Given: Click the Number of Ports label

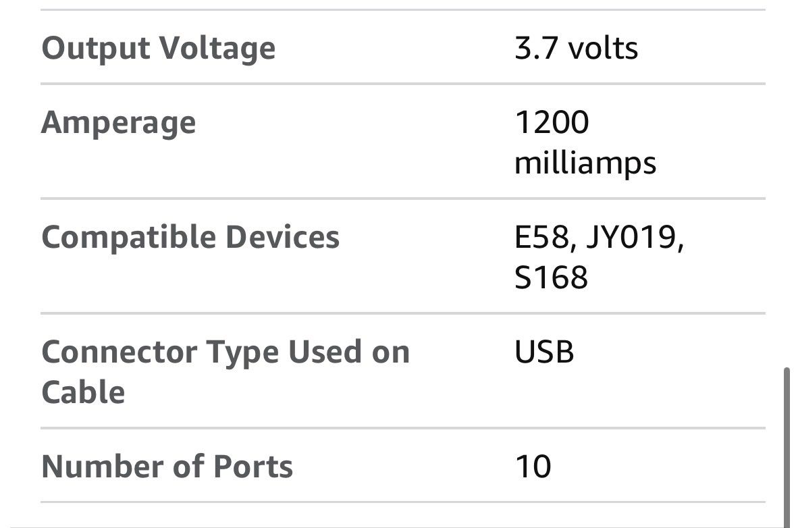Looking at the screenshot, I should (167, 467).
